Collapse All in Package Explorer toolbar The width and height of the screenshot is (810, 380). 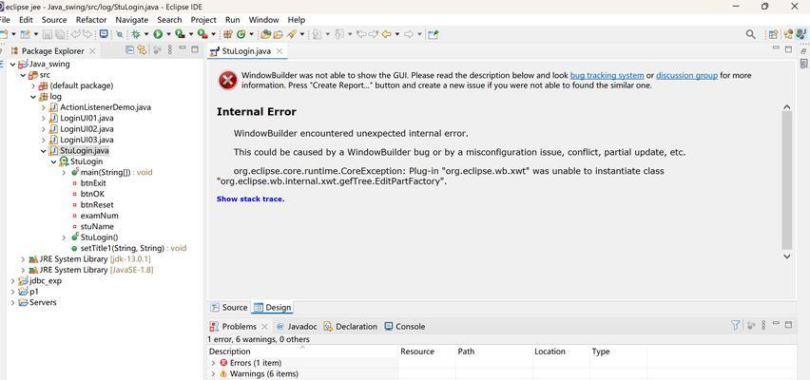point(129,50)
